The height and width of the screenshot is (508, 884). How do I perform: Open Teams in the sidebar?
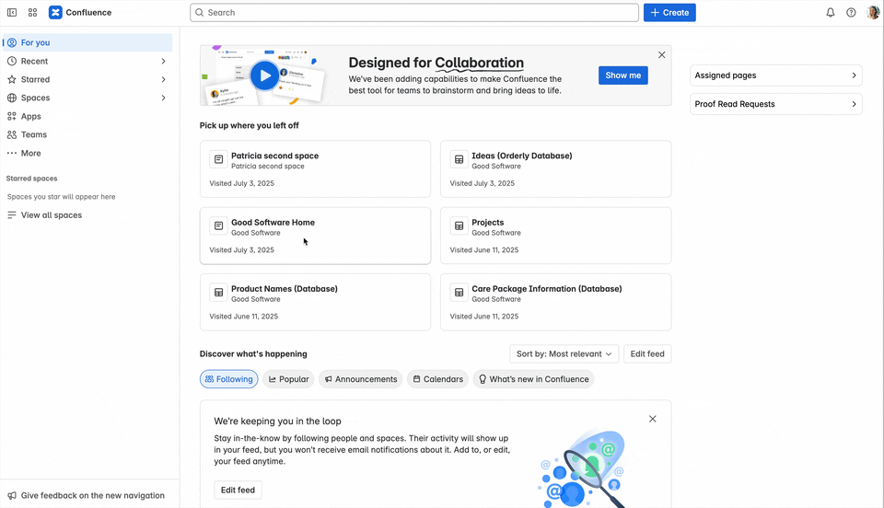coord(87,134)
